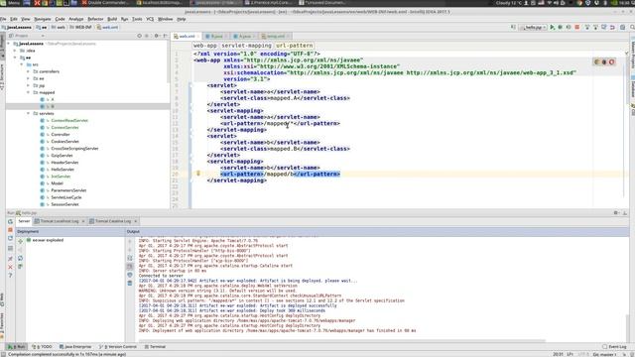This screenshot has height=357, width=635.
Task: Stop the running process with red square
Action: 577,27
